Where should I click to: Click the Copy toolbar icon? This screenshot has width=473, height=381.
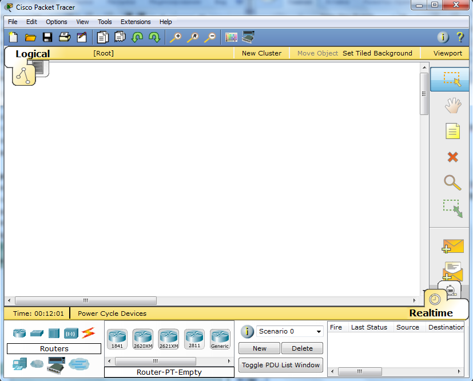(102, 37)
